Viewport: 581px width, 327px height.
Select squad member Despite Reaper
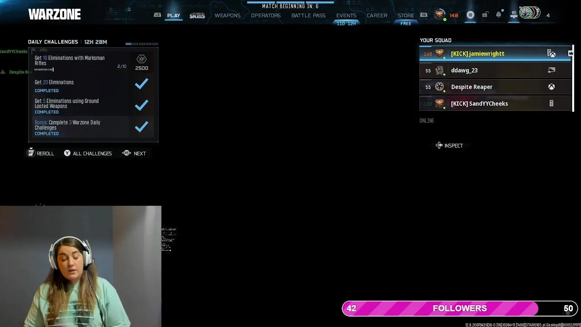click(x=495, y=87)
